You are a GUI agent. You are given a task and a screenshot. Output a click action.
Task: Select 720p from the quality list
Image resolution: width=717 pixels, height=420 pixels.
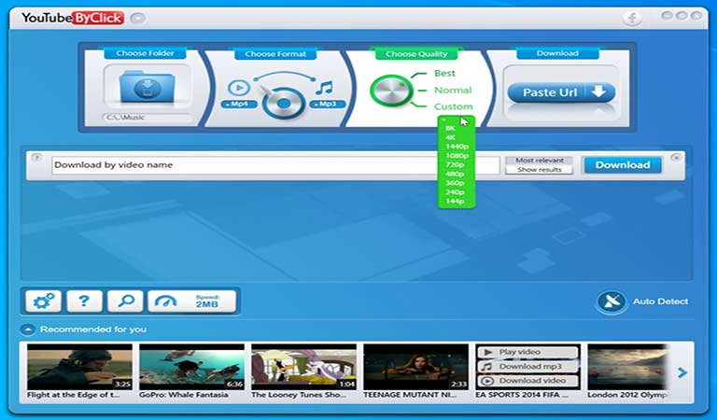pos(455,165)
